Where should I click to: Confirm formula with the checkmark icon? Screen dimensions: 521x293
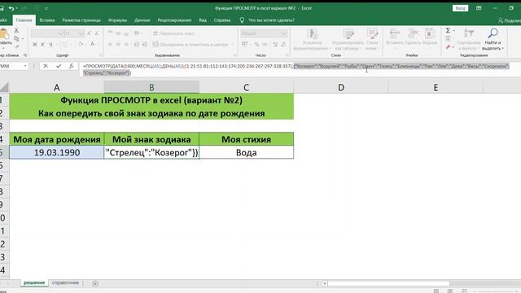(x=59, y=66)
